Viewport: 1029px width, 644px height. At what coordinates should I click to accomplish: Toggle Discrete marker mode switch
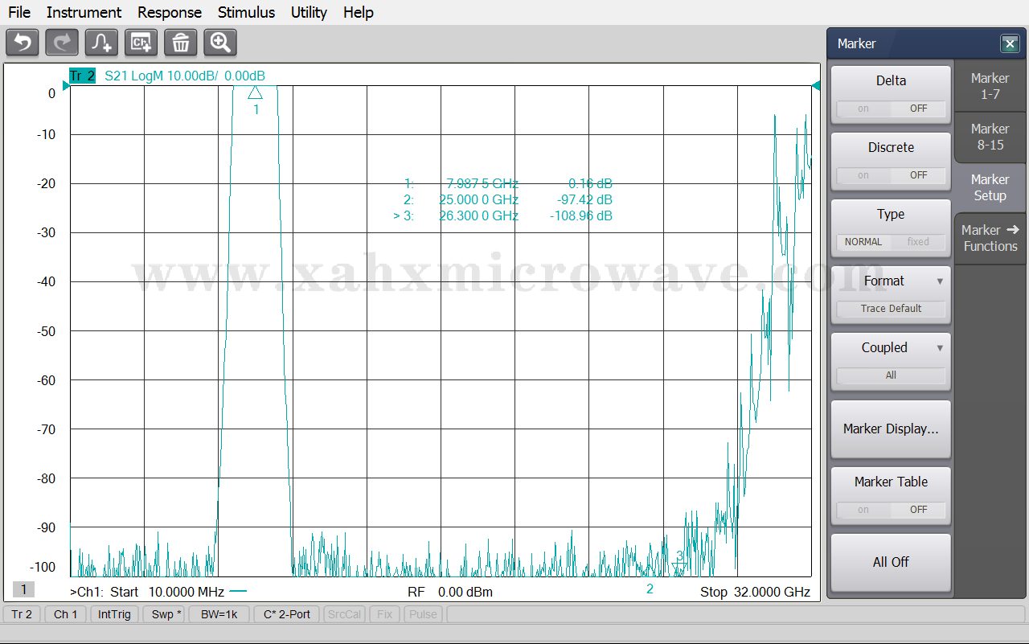tap(891, 175)
